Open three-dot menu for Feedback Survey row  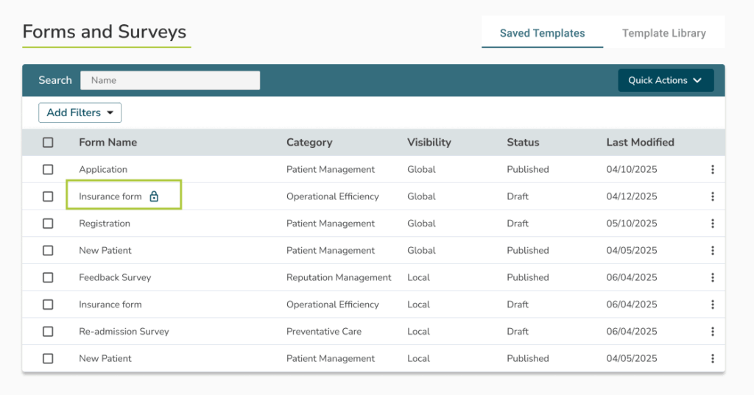[x=712, y=277]
